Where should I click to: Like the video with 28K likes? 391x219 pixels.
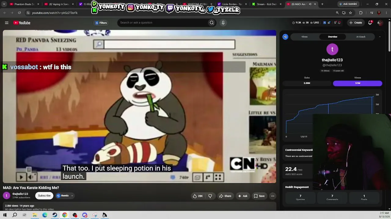point(198,196)
